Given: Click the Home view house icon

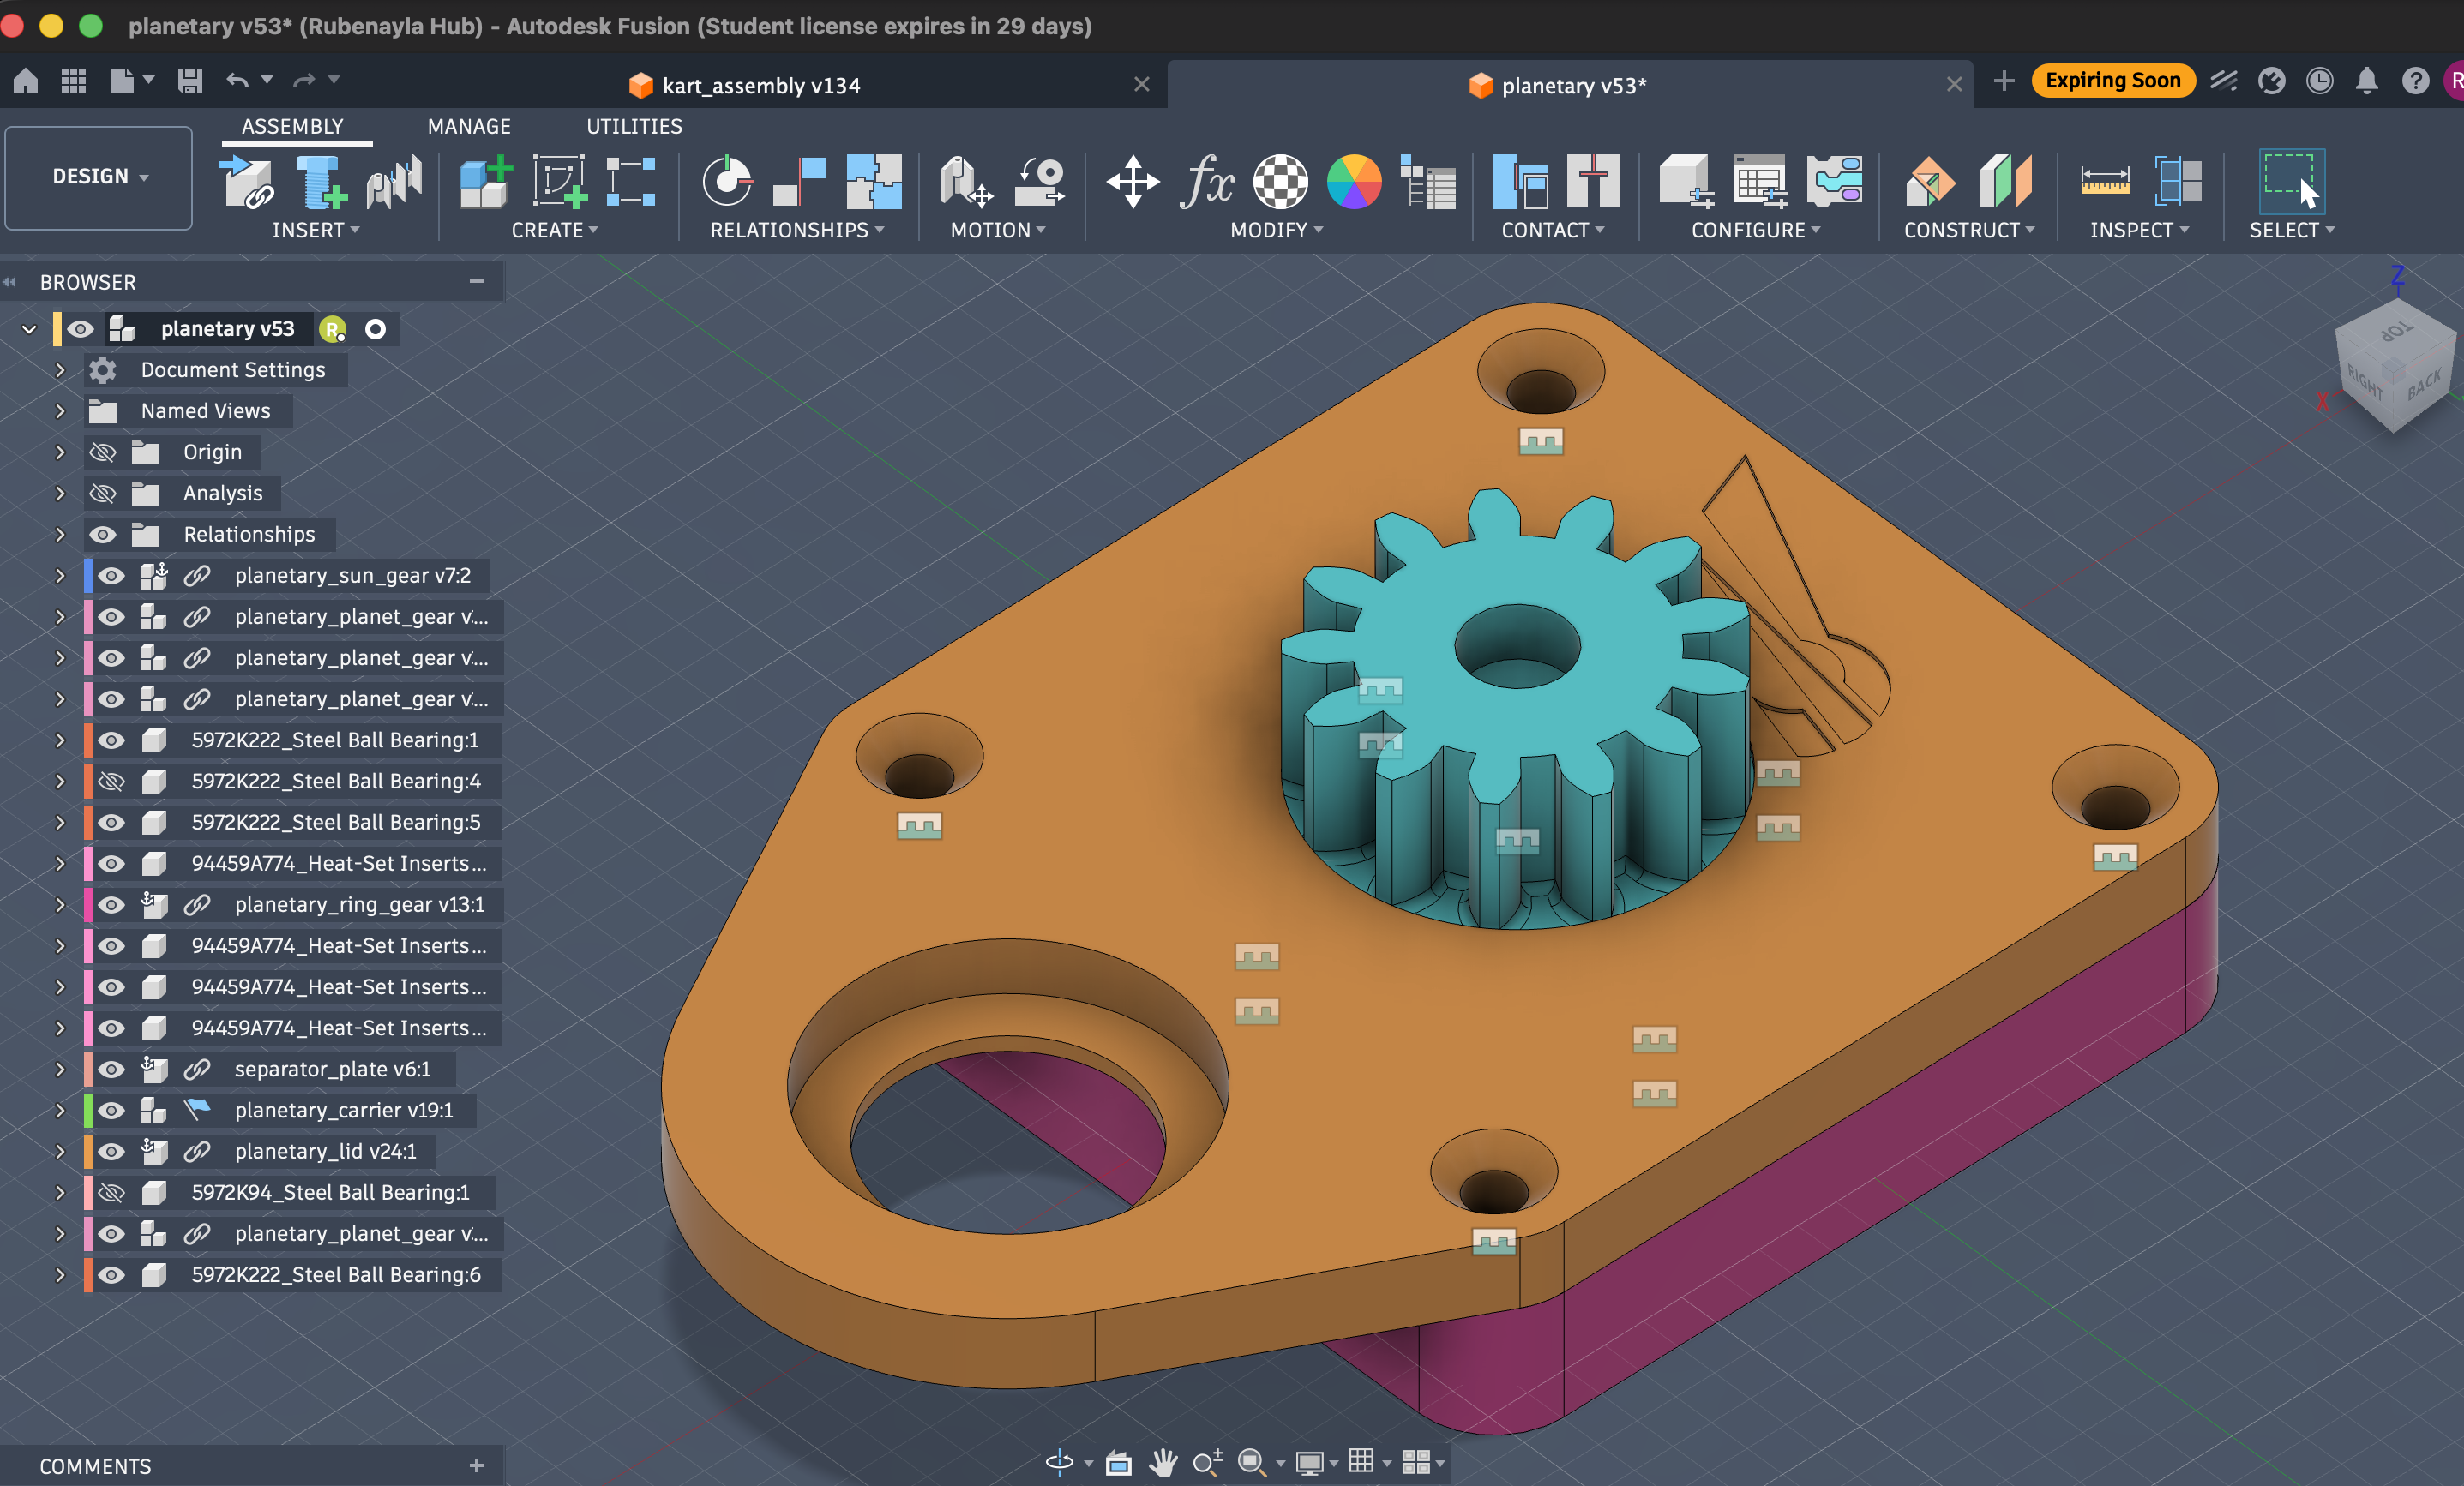Looking at the screenshot, I should pyautogui.click(x=26, y=80).
